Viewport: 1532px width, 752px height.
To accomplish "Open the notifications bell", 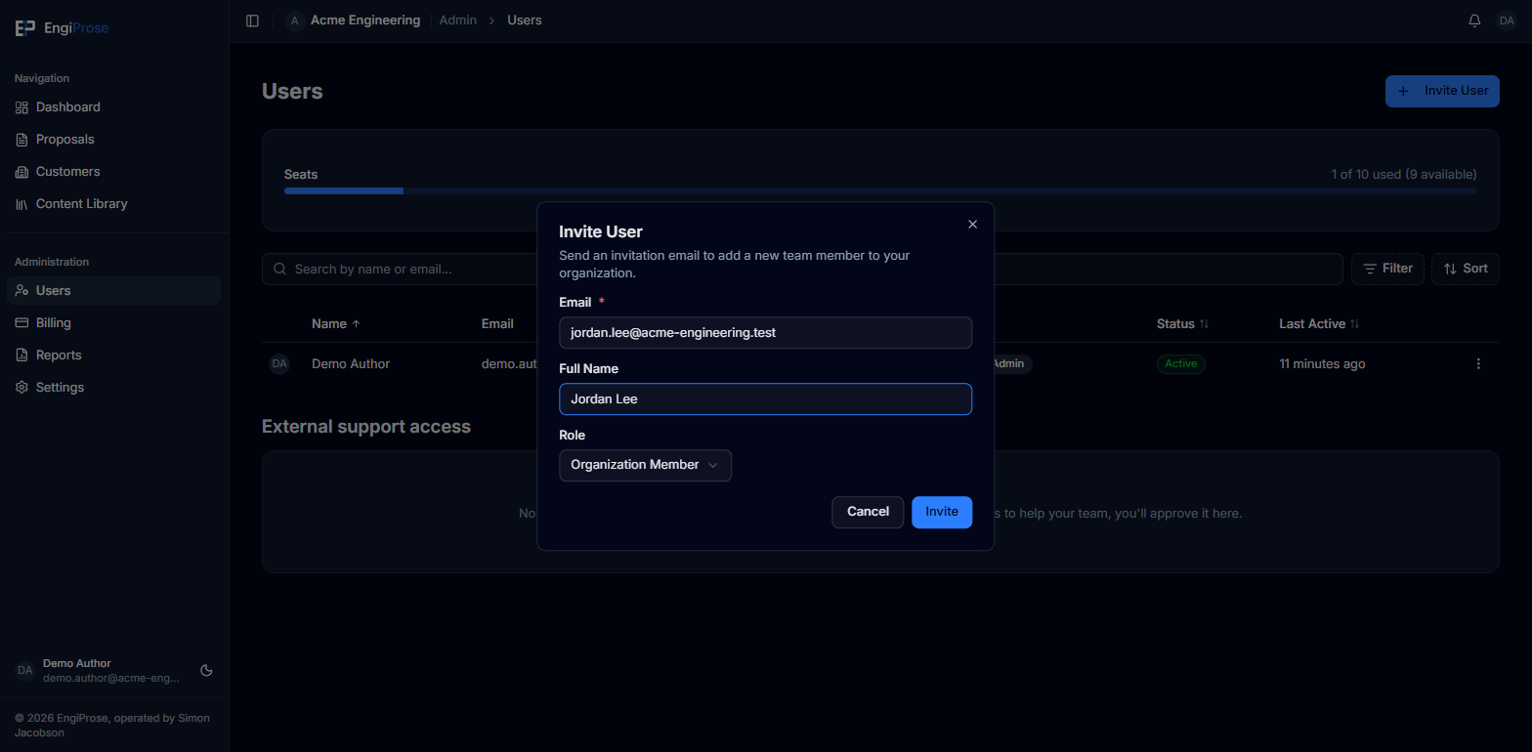I will coord(1474,21).
